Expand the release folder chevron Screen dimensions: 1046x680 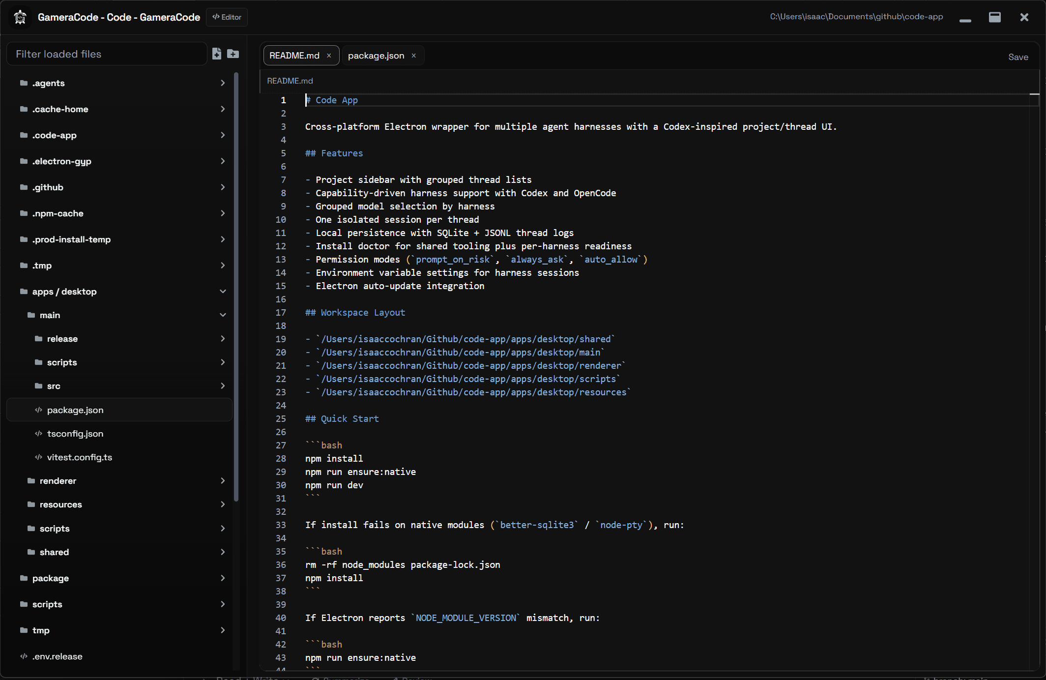223,338
